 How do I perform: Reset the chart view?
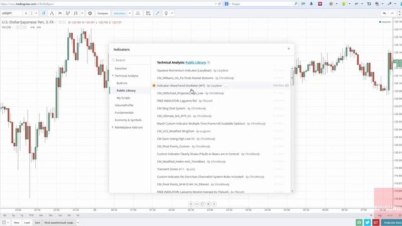coord(202,204)
